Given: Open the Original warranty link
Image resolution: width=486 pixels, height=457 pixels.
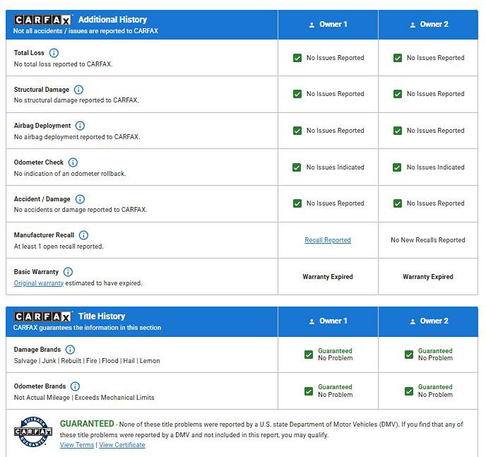Looking at the screenshot, I should tap(39, 283).
